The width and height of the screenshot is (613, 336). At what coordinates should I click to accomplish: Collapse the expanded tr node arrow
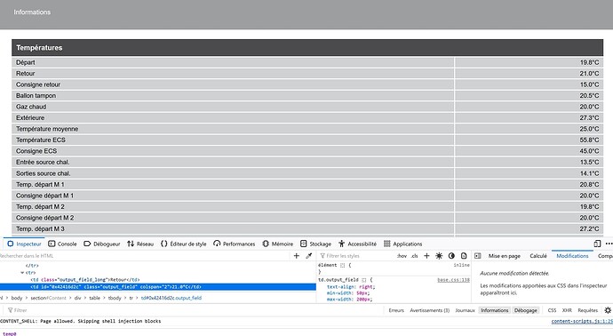pyautogui.click(x=22, y=273)
